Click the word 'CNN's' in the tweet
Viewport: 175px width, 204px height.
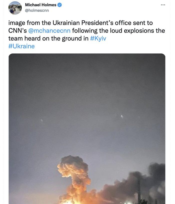[x=17, y=31]
